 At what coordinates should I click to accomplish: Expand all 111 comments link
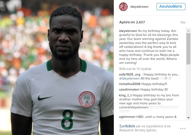[x=135, y=69]
